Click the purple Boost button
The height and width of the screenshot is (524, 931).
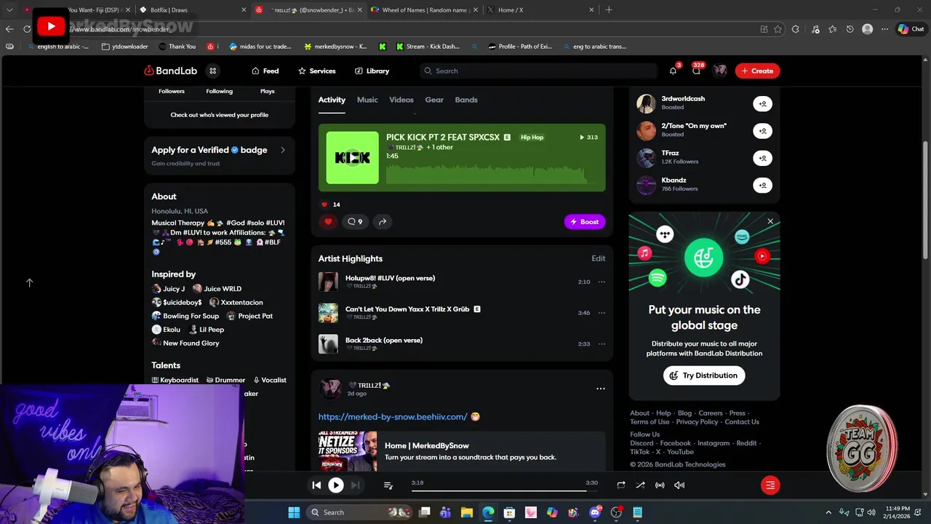point(585,222)
